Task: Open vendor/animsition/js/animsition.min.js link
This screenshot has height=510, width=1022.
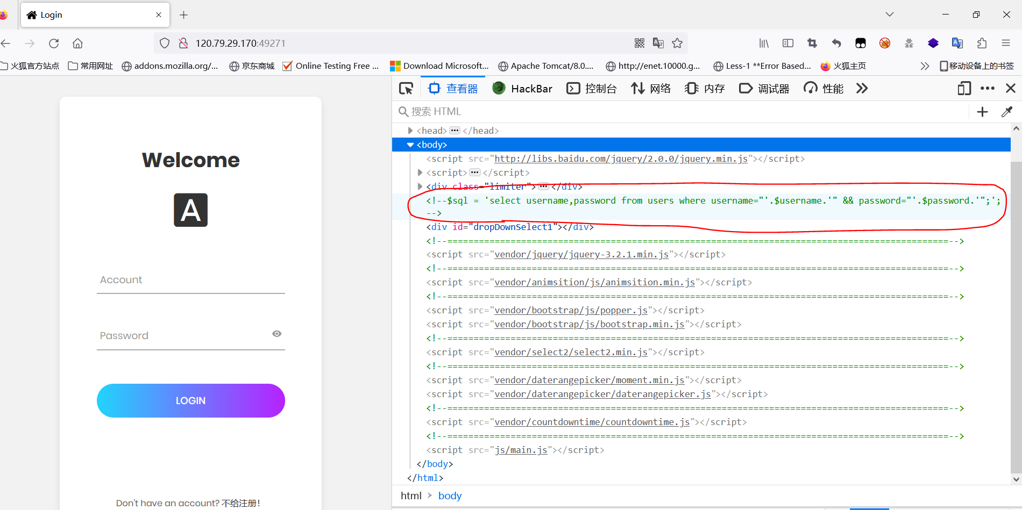Action: click(594, 282)
